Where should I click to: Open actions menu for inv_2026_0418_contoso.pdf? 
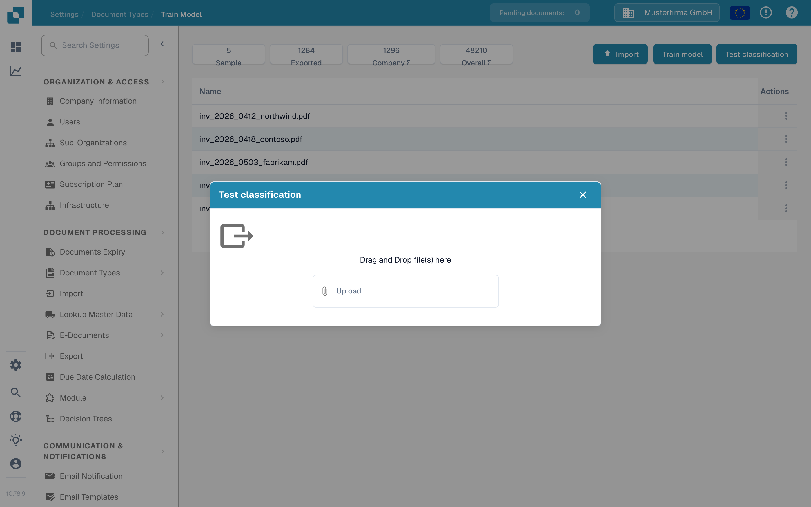786,139
